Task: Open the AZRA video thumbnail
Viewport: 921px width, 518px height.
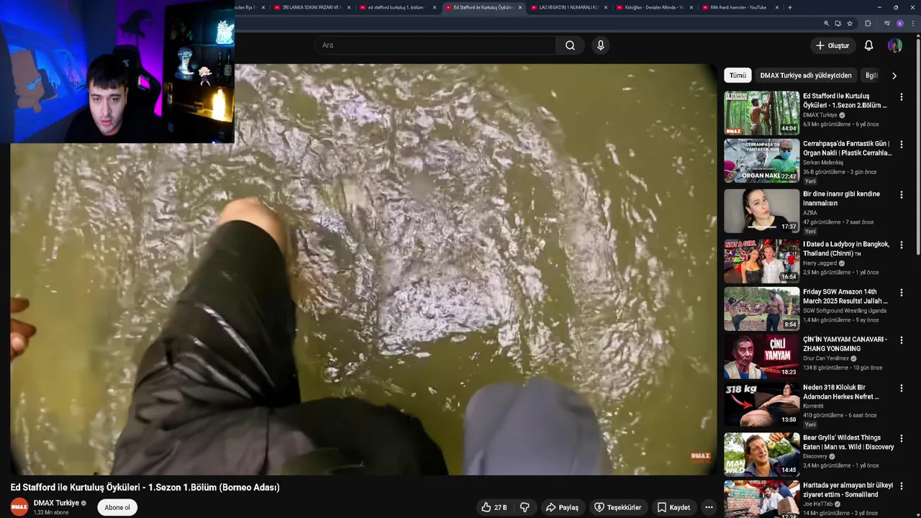Action: click(x=761, y=211)
